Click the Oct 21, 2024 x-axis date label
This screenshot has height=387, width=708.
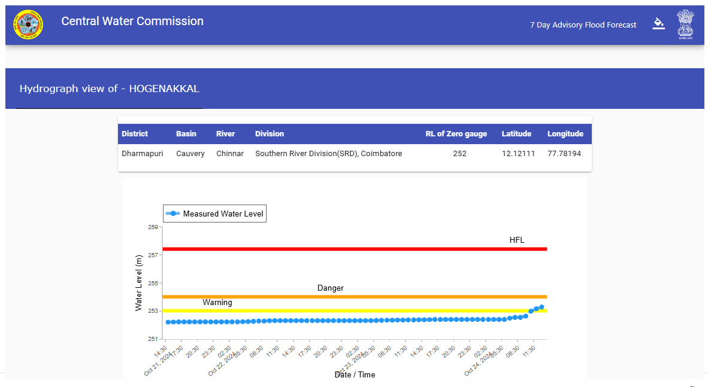158,364
